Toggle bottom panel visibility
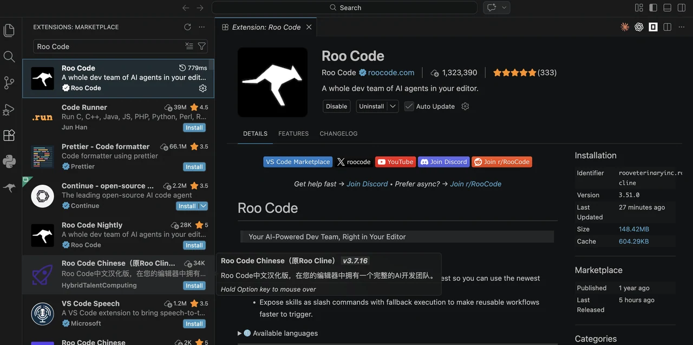 (668, 8)
